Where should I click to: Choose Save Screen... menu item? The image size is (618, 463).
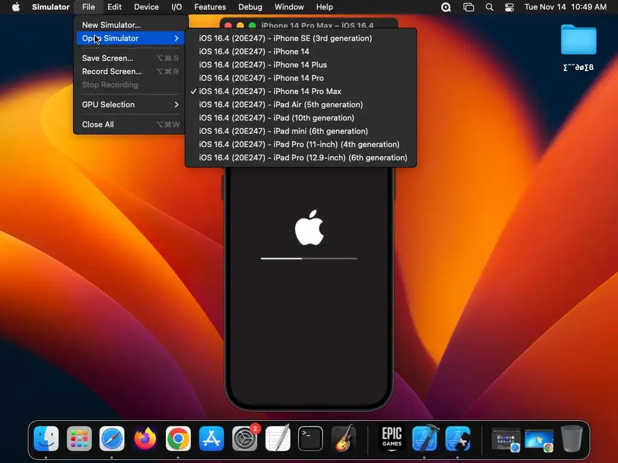coord(130,58)
